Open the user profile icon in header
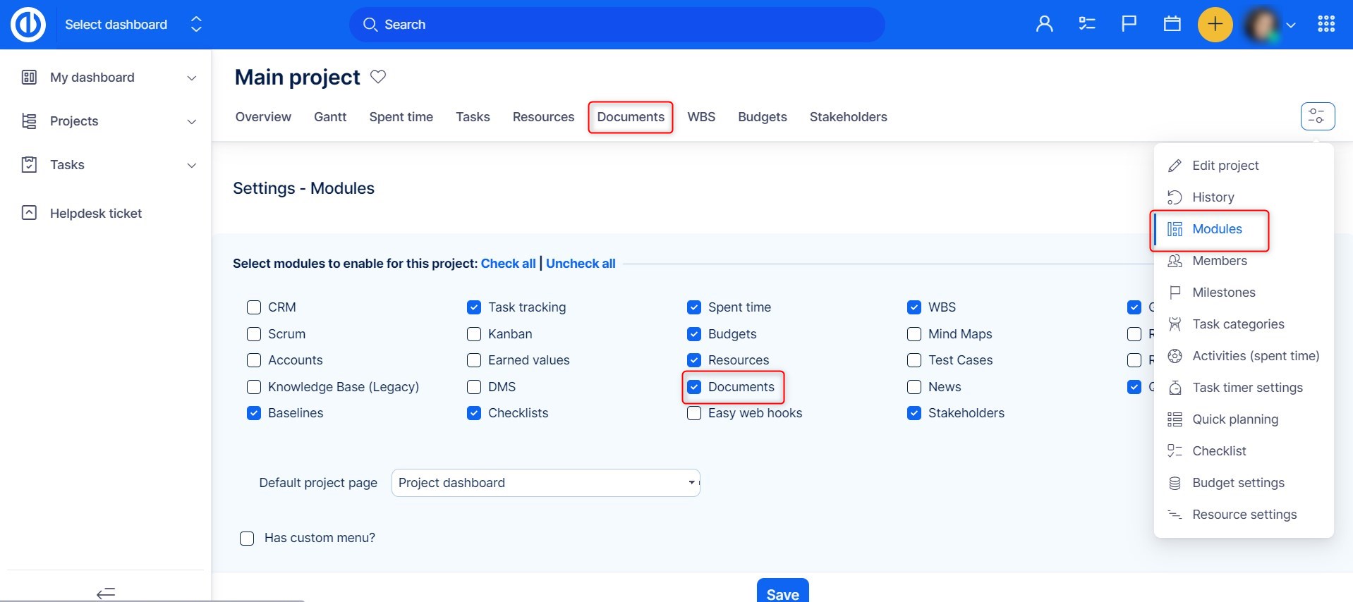Screen dimensions: 1353x602 [x=1044, y=25]
